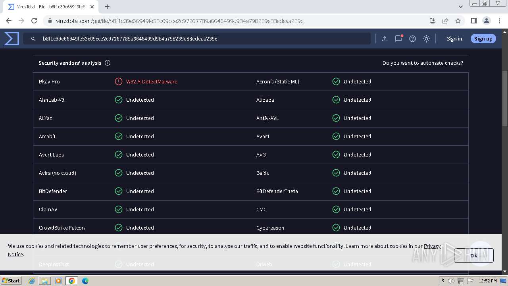Screen dimensions: 508x286
Task: Click the site info lock icon
Action: pyautogui.click(x=50, y=21)
